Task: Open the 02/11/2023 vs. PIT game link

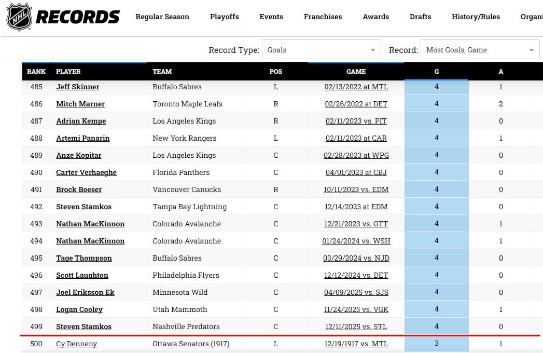Action: pyautogui.click(x=356, y=121)
